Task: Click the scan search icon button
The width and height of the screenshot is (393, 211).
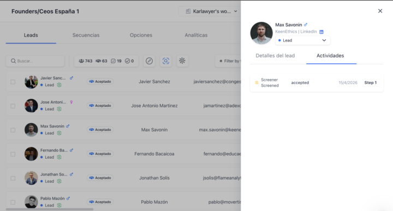Action: click(166, 61)
